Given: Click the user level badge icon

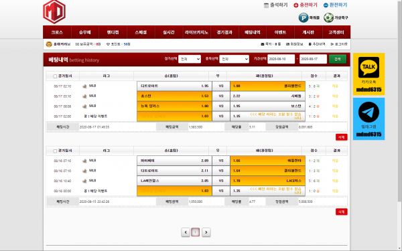Looking at the screenshot, I should pyautogui.click(x=49, y=44).
